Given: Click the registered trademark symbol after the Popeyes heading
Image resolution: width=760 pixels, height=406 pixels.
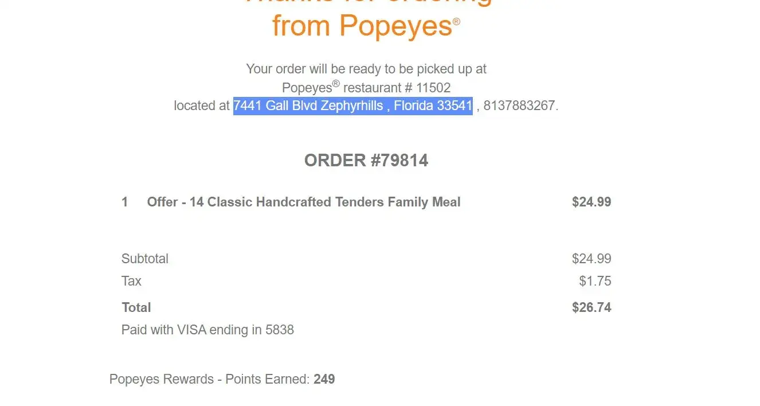Looking at the screenshot, I should coord(456,21).
